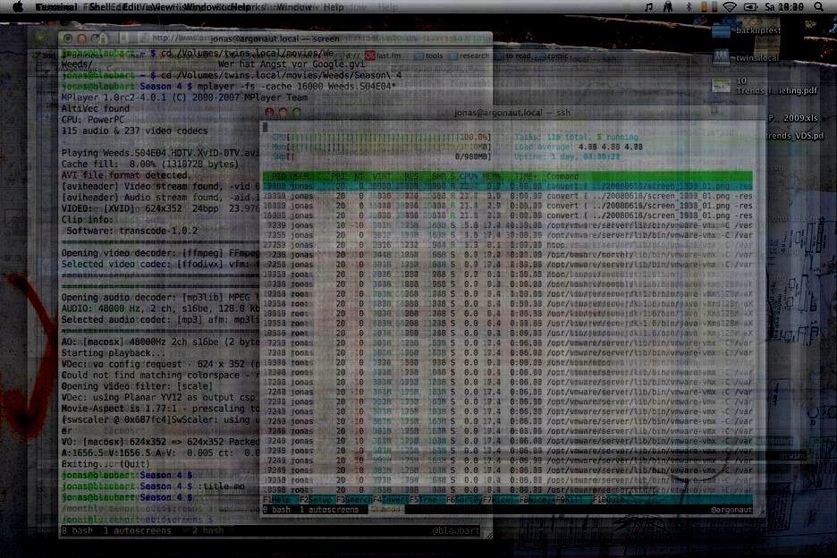Click the 'MPlayer 1.0rc2-4.0.1' version line
Screen dimensions: 837x558
click(x=184, y=97)
